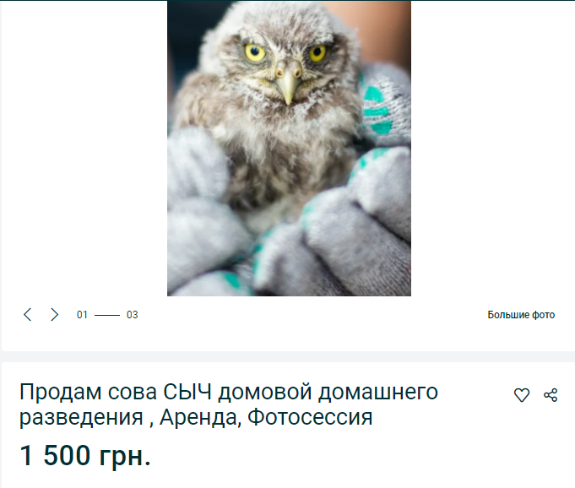The image size is (575, 488).
Task: Click the owl's beak in the photo
Action: pyautogui.click(x=288, y=84)
